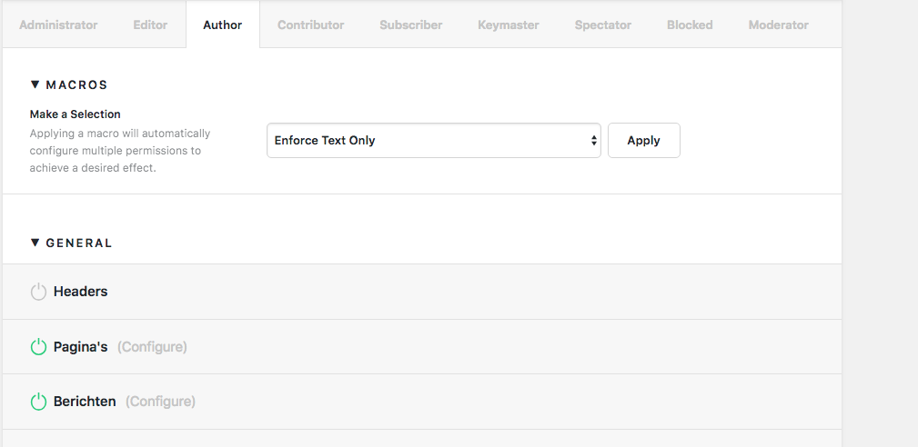The width and height of the screenshot is (918, 447).
Task: Go to the Spectator tab
Action: 603,25
